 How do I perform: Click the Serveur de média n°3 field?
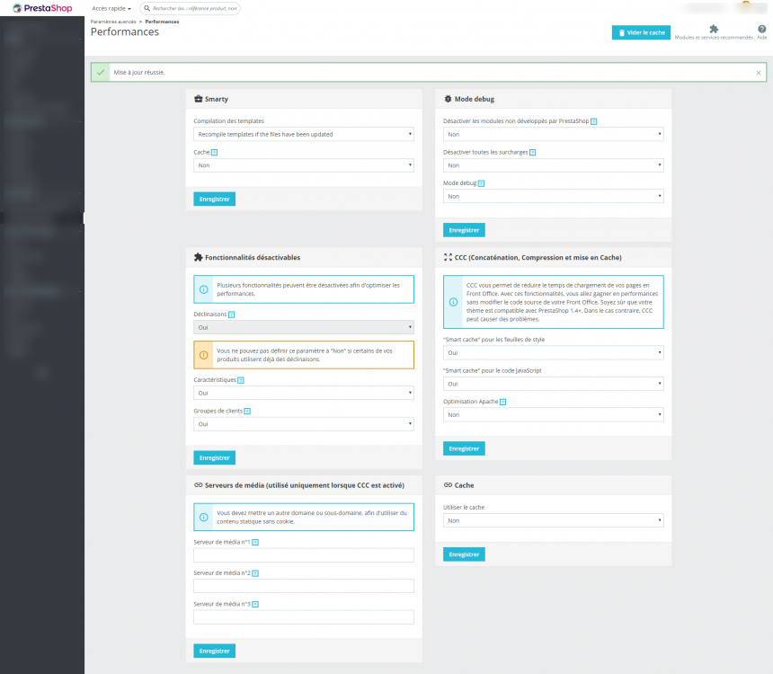(304, 617)
